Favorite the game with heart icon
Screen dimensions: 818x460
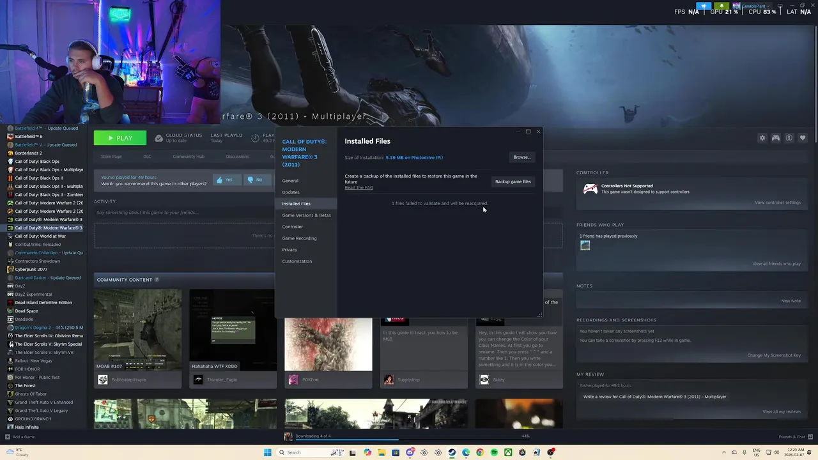coord(803,138)
